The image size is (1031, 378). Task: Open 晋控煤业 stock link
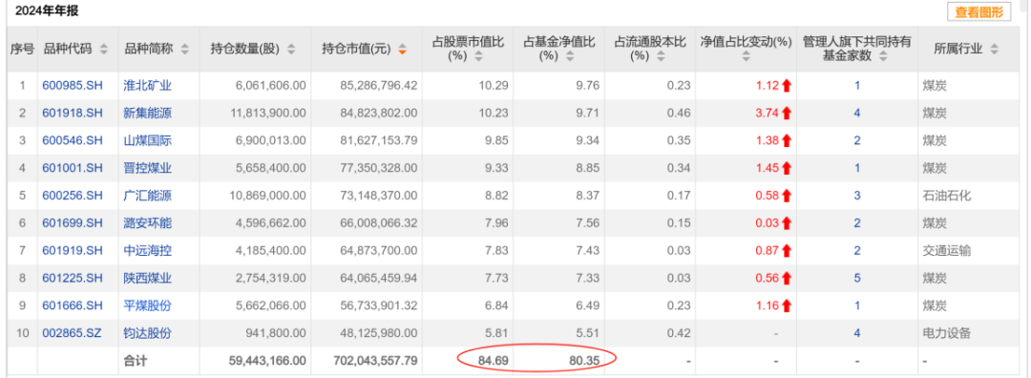coord(147,168)
